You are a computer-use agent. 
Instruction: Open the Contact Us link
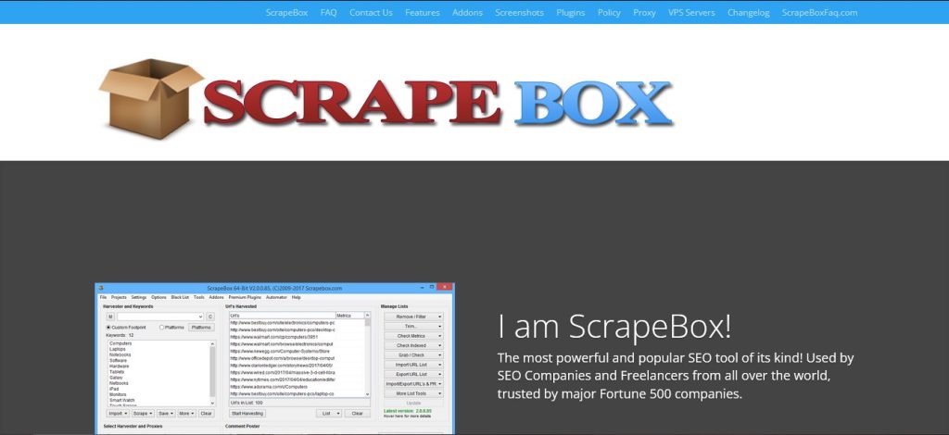click(x=371, y=12)
